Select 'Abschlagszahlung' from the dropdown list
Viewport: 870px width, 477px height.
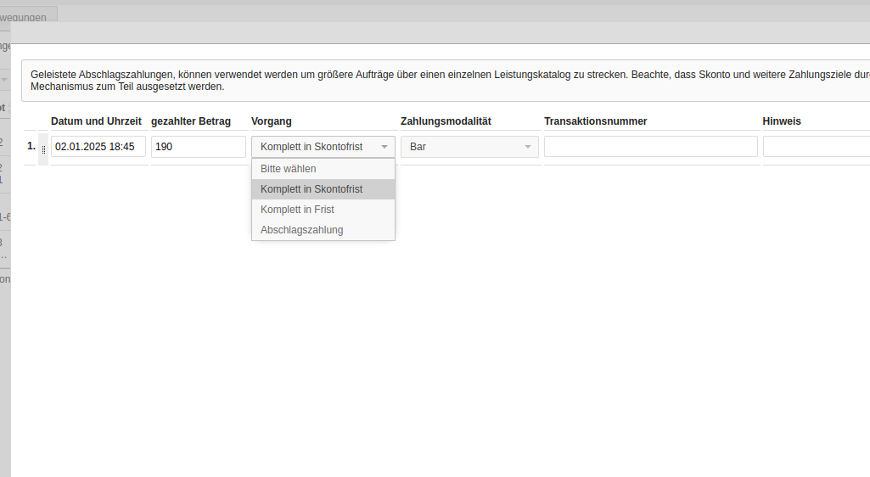pos(323,230)
